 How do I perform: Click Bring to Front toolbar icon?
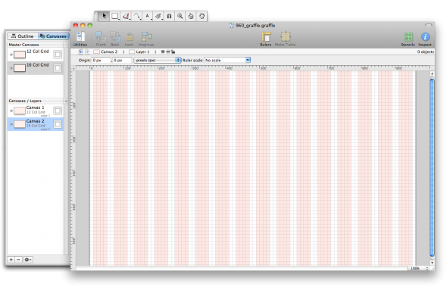[101, 39]
